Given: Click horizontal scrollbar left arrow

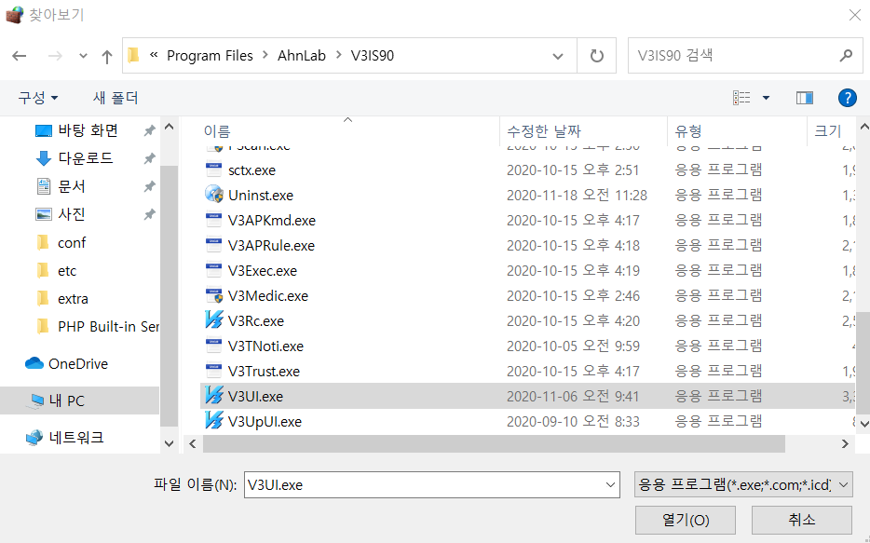Looking at the screenshot, I should pos(193,443).
